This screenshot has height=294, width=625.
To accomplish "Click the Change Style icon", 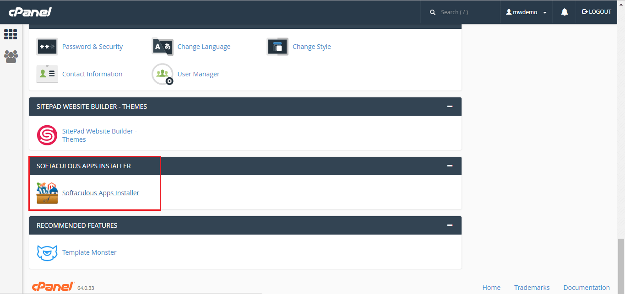I will tap(277, 47).
